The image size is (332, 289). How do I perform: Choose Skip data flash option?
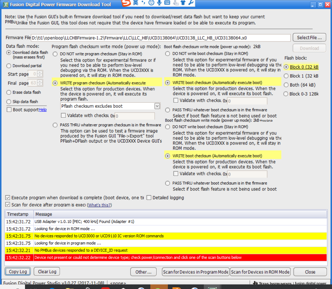point(9,102)
